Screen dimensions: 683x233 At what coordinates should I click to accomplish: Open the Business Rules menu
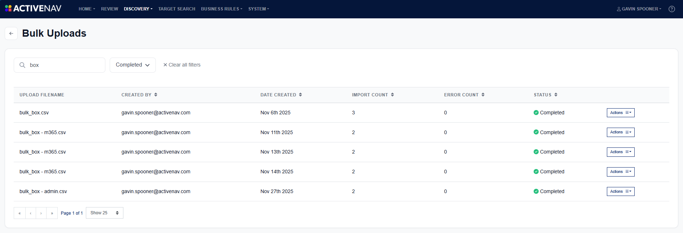click(222, 9)
